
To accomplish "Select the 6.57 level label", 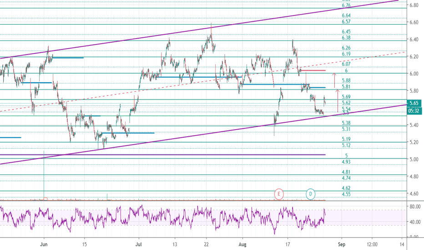I will [x=346, y=22].
